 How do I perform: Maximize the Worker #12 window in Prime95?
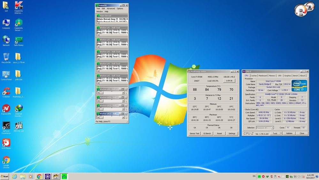coord(123,113)
